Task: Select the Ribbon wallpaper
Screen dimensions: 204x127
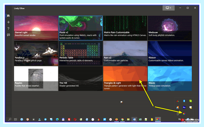Action: 170,53
